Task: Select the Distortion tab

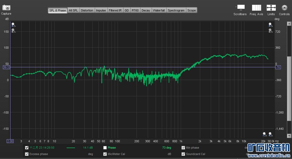Action: [87, 10]
